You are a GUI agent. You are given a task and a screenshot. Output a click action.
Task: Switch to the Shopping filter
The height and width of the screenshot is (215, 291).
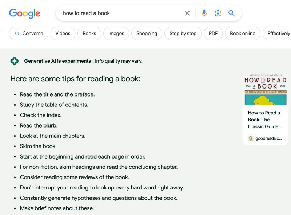[x=147, y=34]
